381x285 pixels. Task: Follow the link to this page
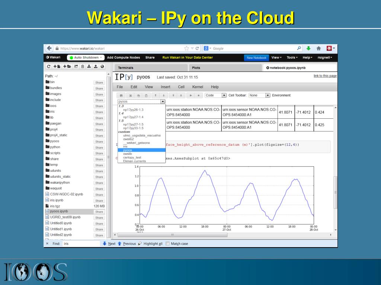click(325, 76)
